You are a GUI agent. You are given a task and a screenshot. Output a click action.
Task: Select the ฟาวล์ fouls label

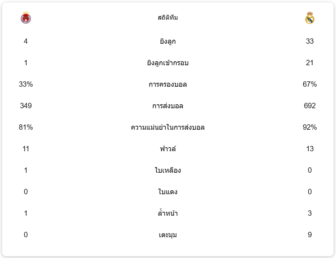pyautogui.click(x=168, y=149)
